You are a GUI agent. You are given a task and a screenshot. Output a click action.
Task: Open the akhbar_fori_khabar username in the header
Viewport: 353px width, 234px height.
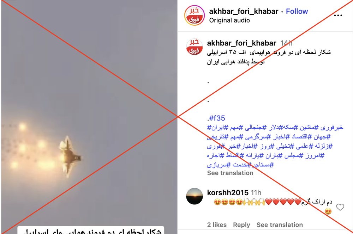(244, 11)
